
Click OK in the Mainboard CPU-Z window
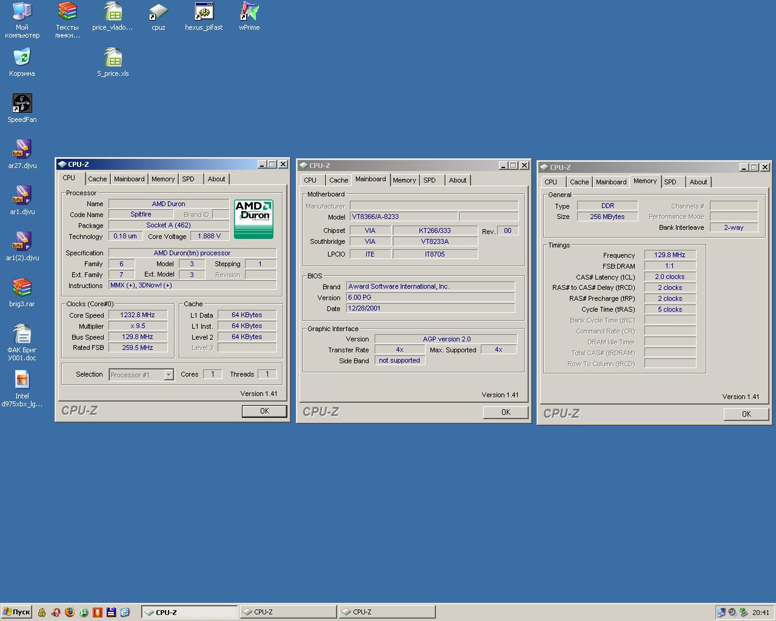506,412
